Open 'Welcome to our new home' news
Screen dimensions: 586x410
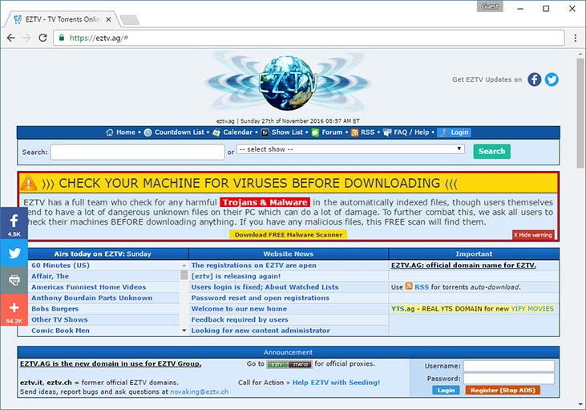pos(239,309)
